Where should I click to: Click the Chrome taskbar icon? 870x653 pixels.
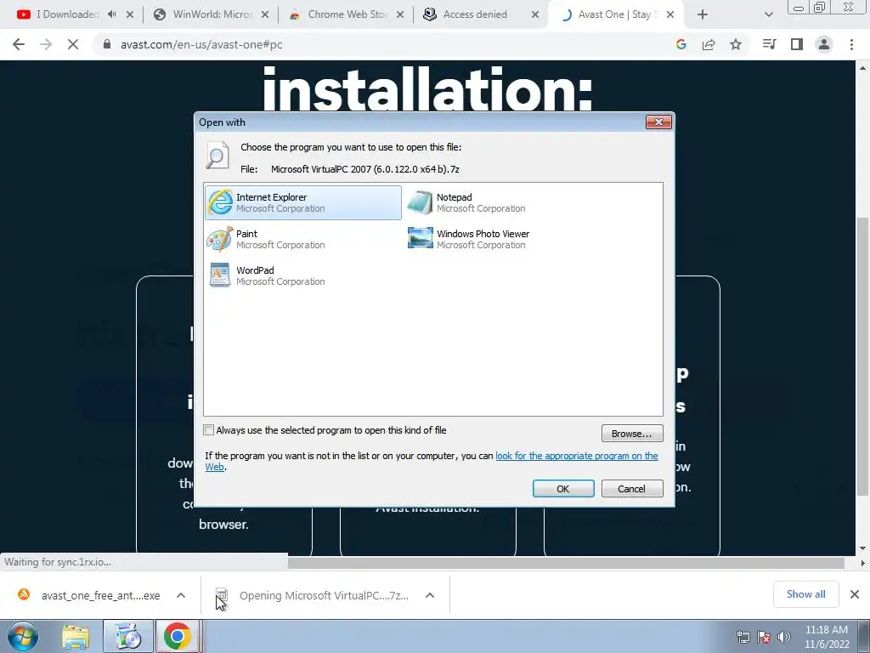pos(178,636)
